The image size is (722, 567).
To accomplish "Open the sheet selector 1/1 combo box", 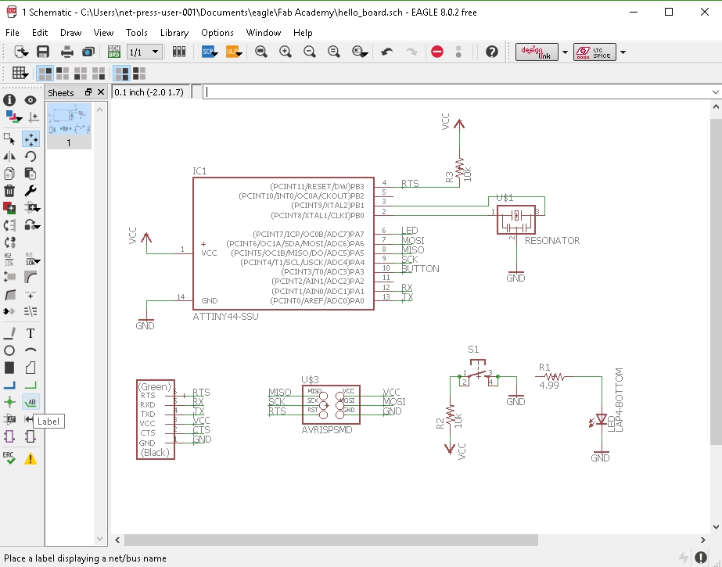I will pos(144,52).
